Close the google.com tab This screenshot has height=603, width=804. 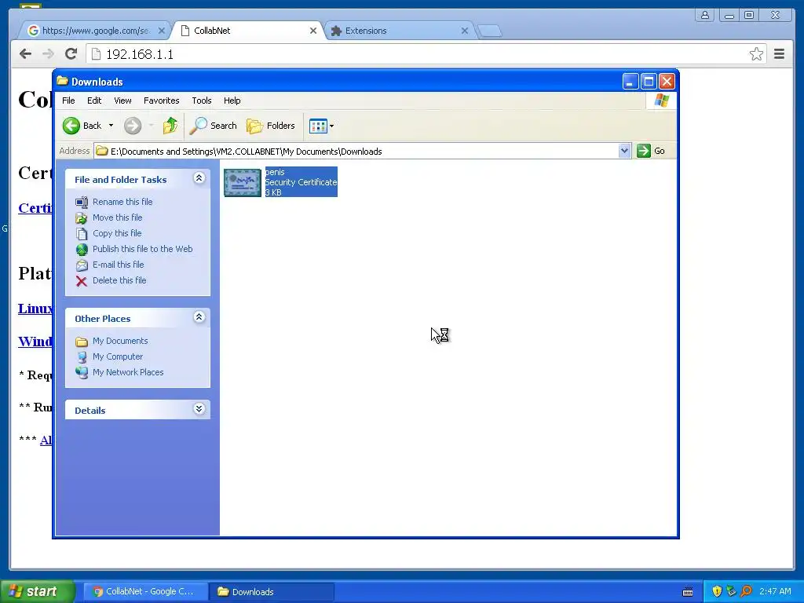[x=162, y=31]
